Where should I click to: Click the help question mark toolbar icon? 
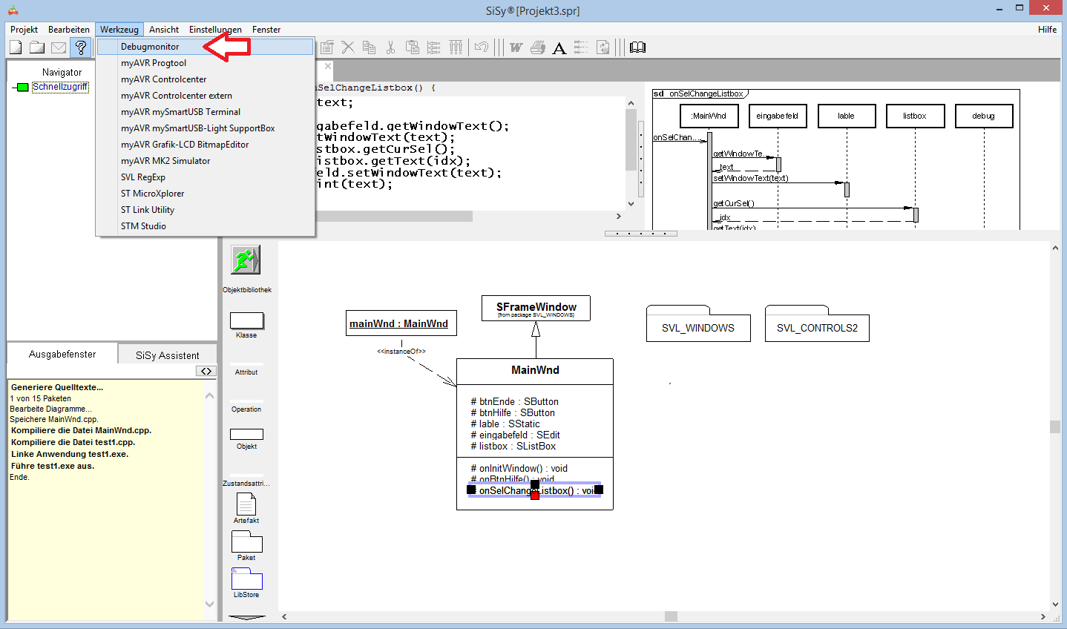pos(80,47)
